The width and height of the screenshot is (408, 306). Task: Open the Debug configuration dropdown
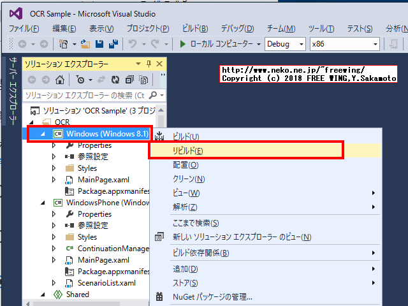coord(302,44)
